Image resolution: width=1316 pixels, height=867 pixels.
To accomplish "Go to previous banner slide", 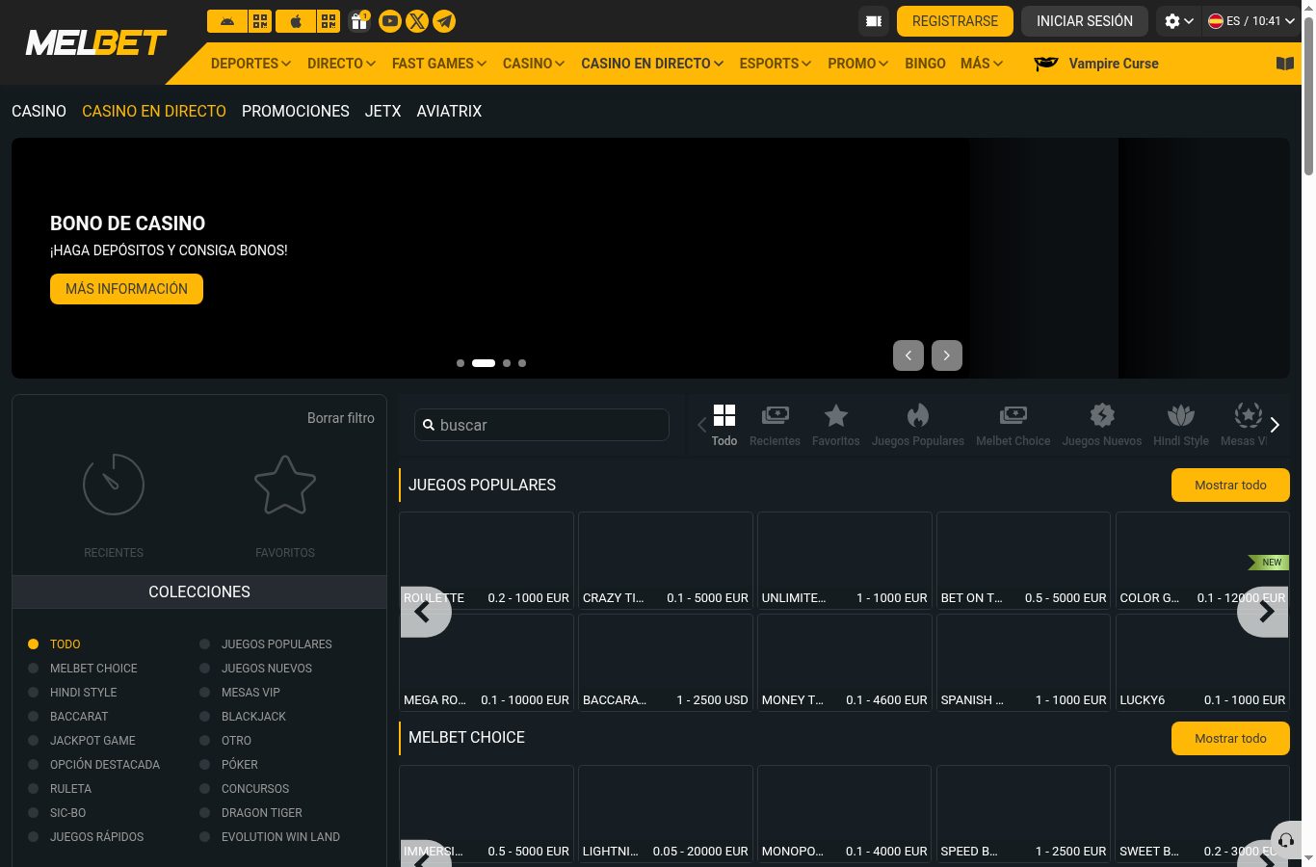I will (908, 355).
